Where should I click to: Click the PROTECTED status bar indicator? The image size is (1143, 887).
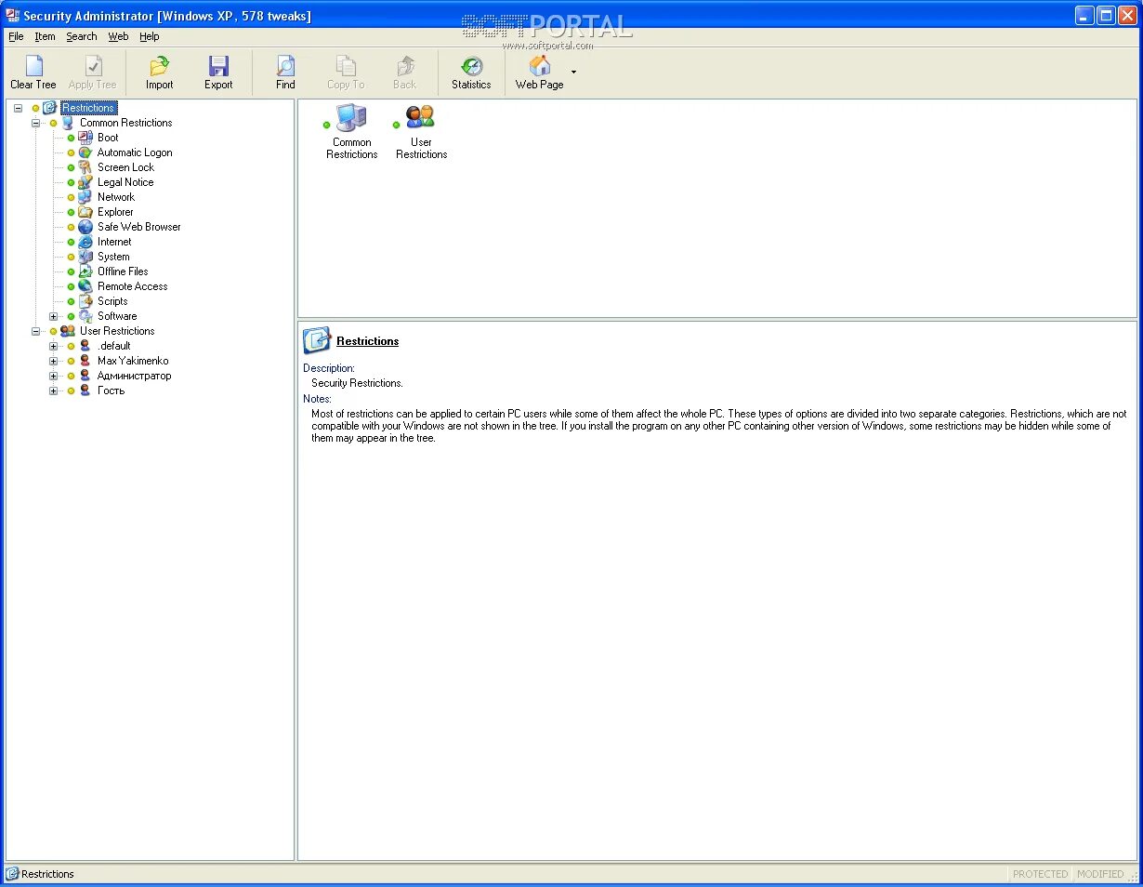[x=1040, y=874]
